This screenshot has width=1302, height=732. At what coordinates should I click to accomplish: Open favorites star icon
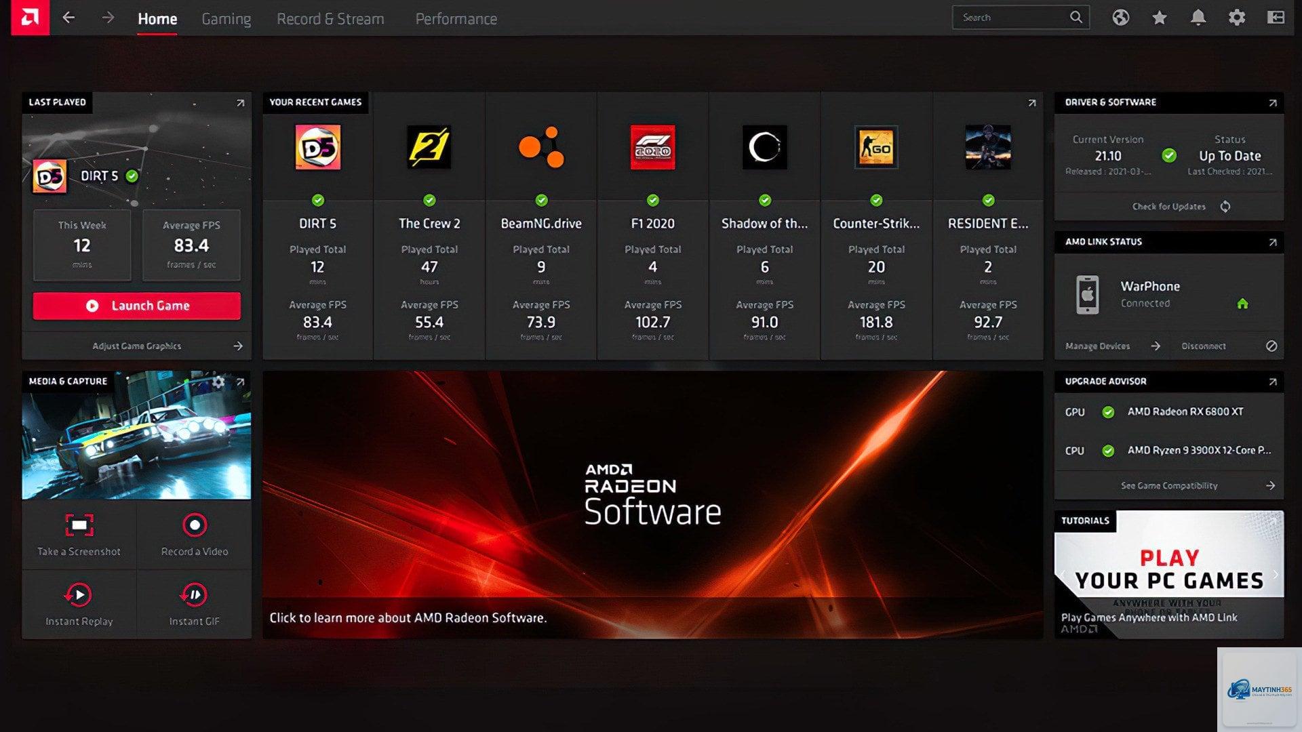1160,18
